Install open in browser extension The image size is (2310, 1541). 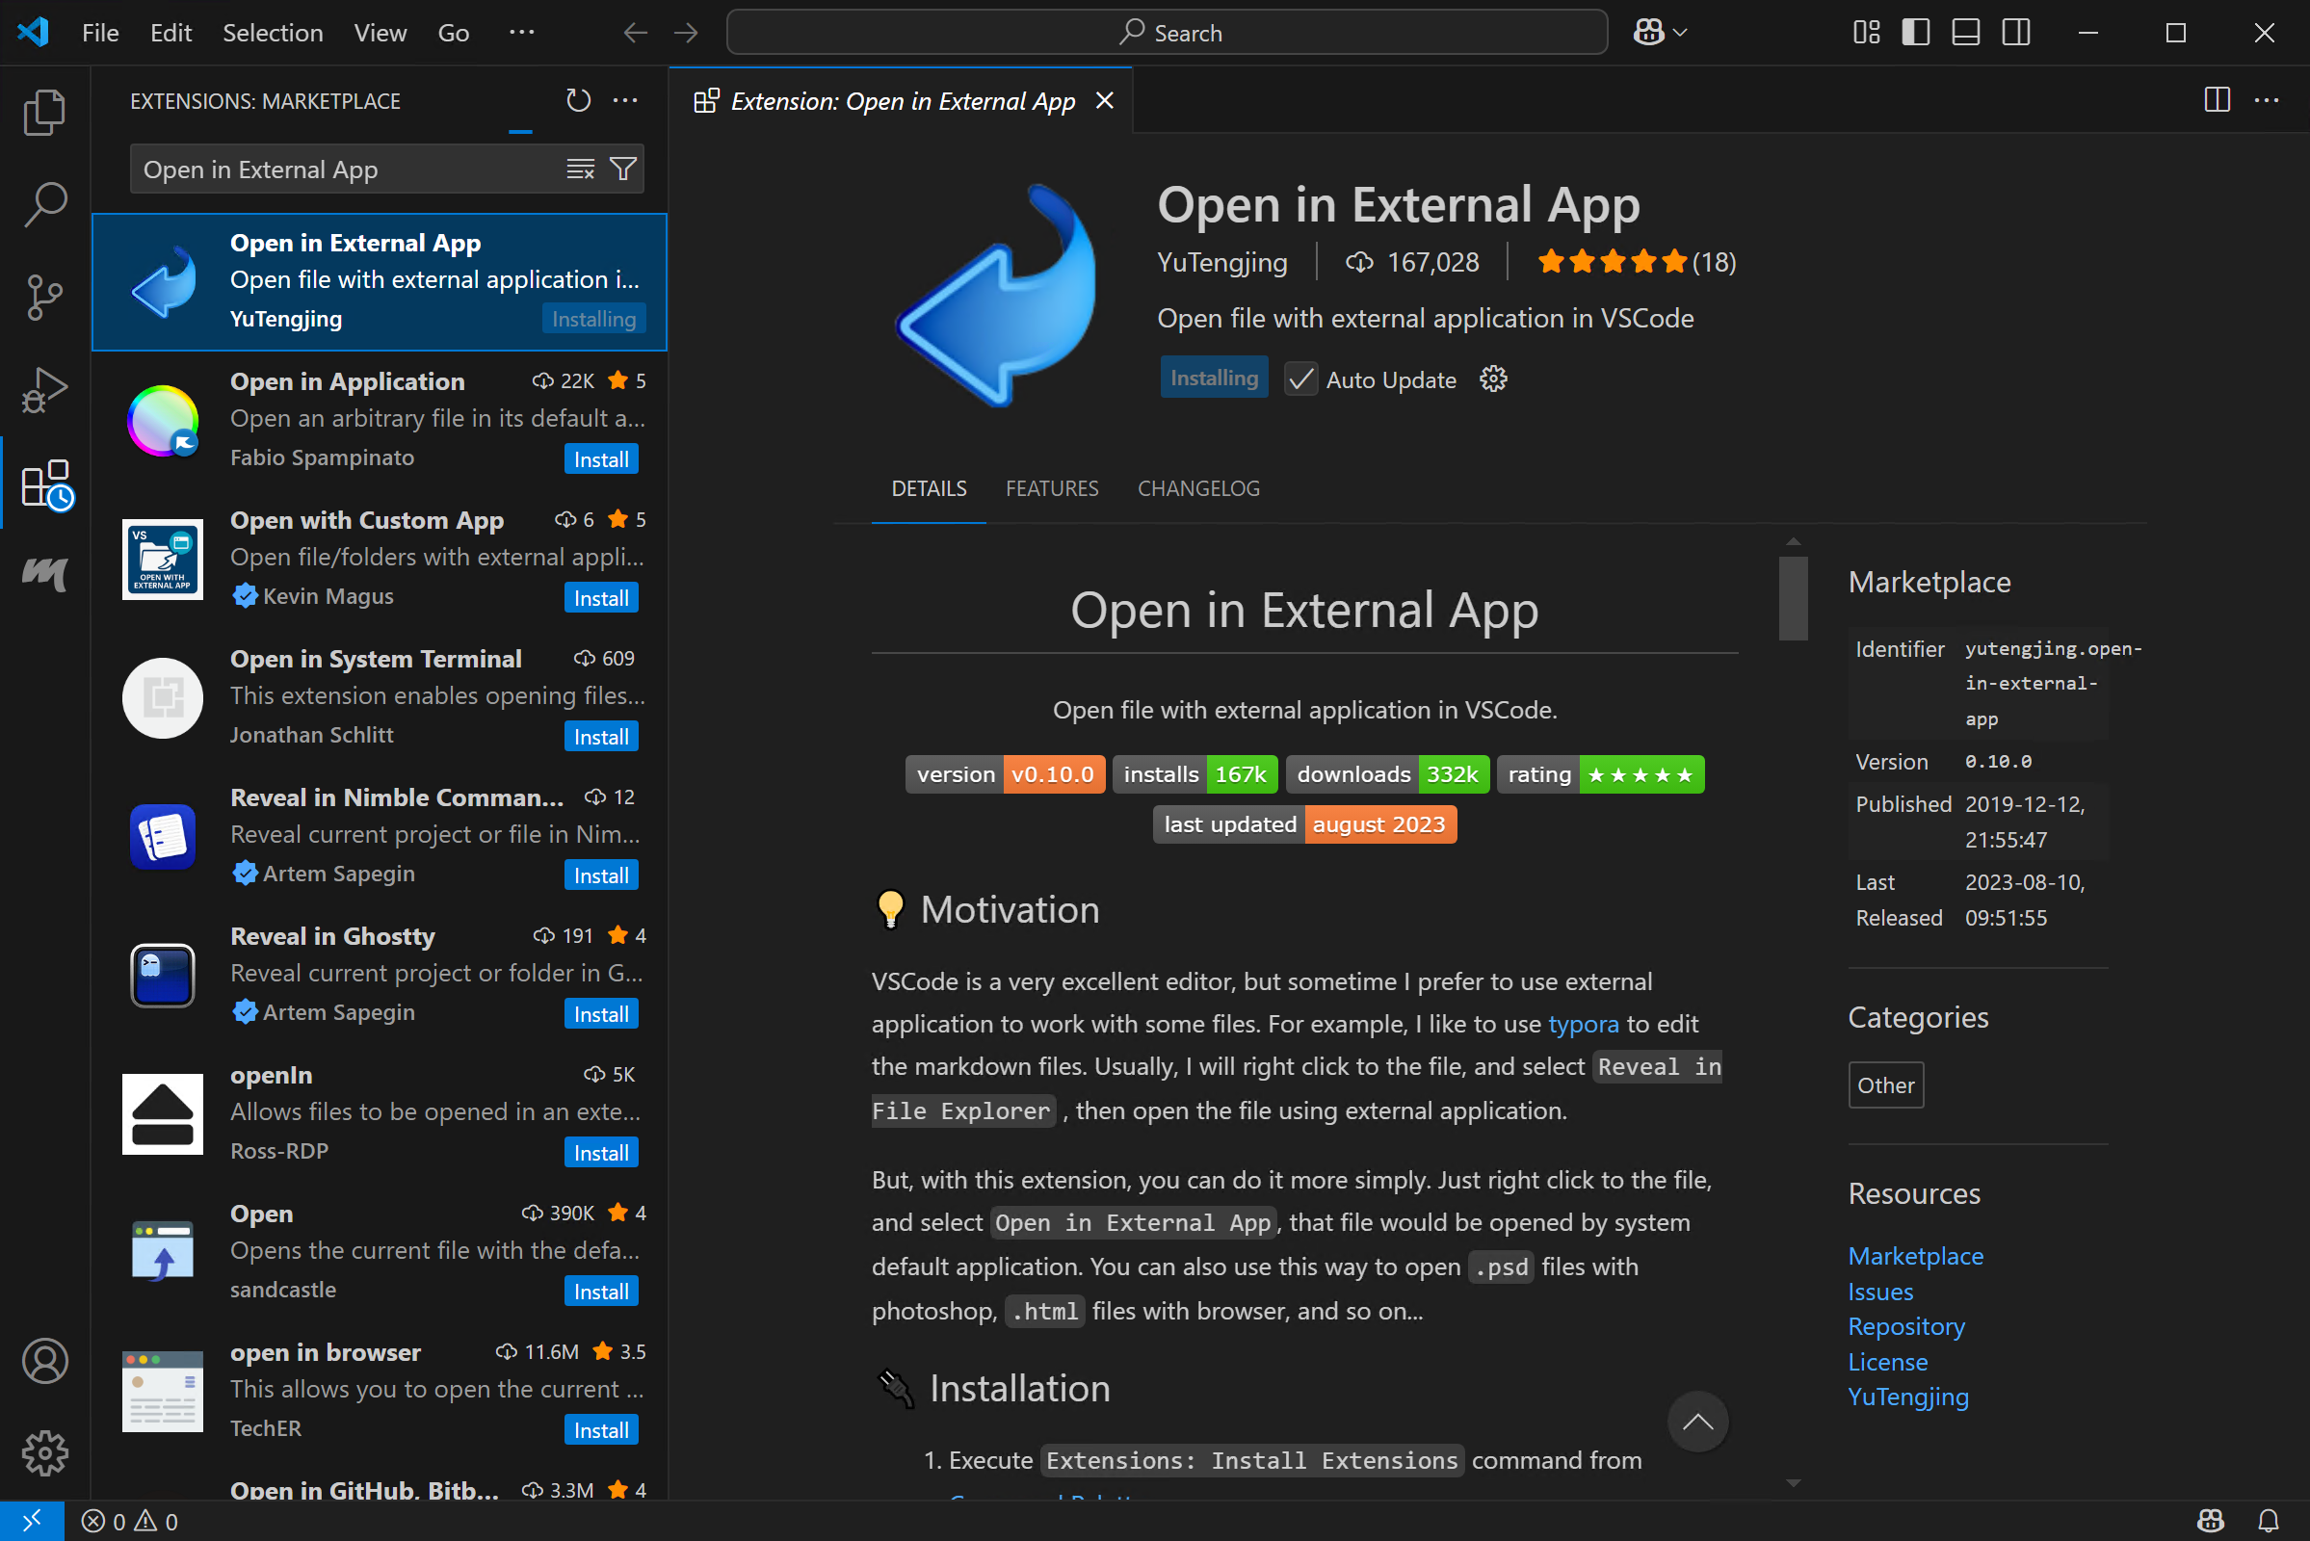click(x=600, y=1429)
